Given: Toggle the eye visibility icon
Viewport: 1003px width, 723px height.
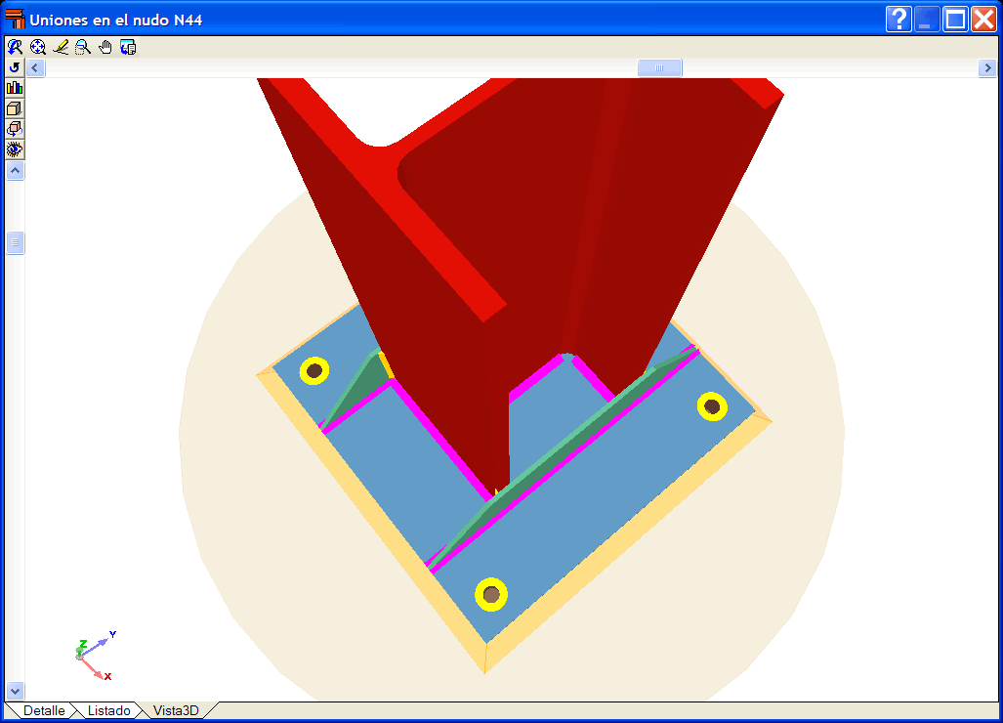Looking at the screenshot, I should pyautogui.click(x=15, y=149).
